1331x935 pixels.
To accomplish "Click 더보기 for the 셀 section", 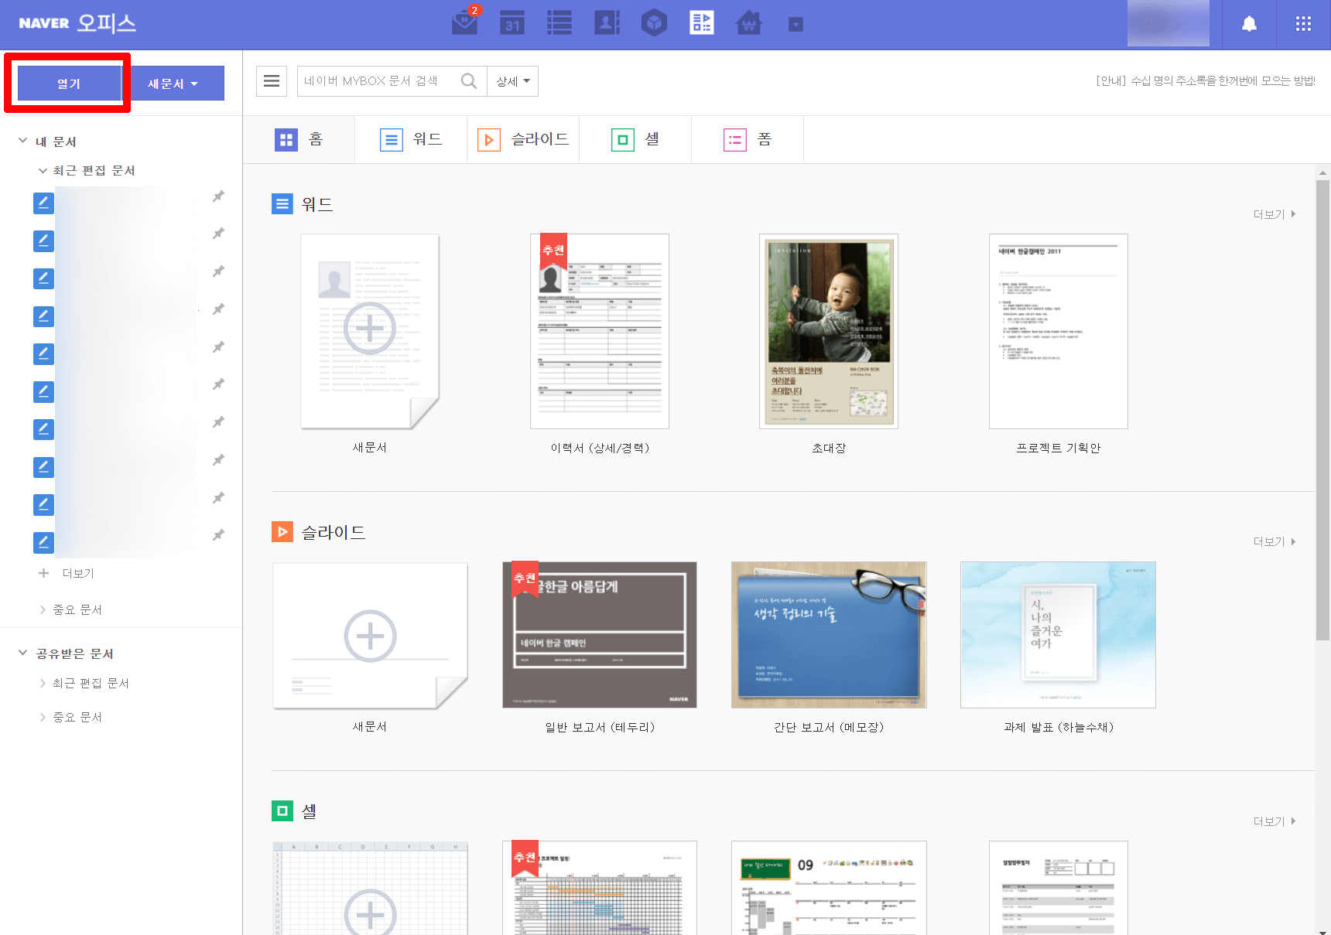I will [1274, 821].
